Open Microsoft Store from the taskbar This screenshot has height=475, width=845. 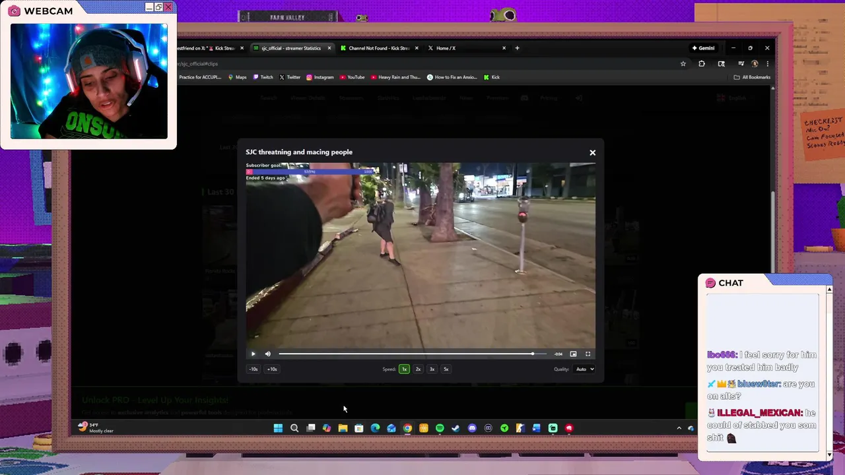359,428
